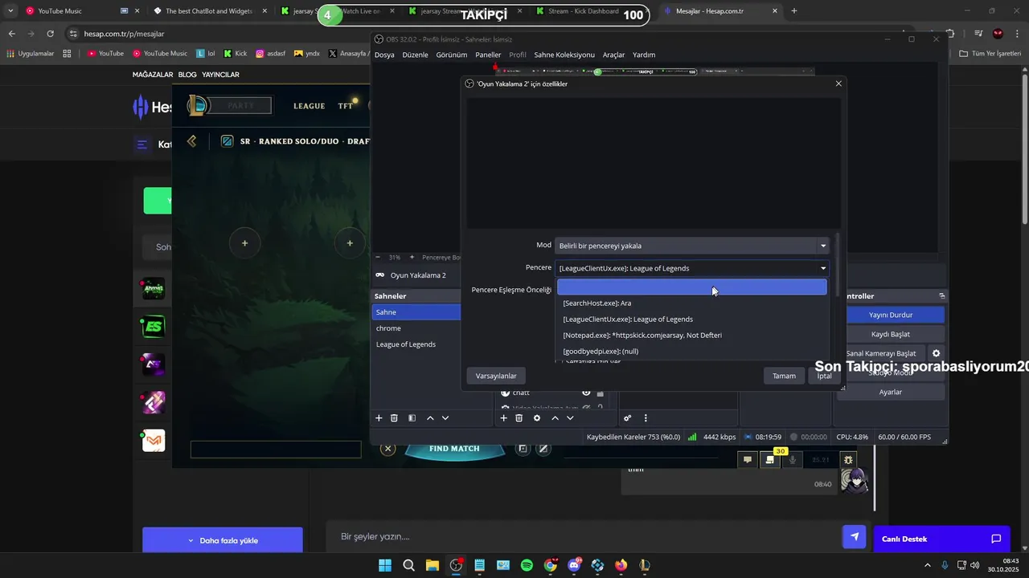Screen dimensions: 1029x578
Task: Remove source with trash icon in sources toolbar
Action: click(519, 418)
